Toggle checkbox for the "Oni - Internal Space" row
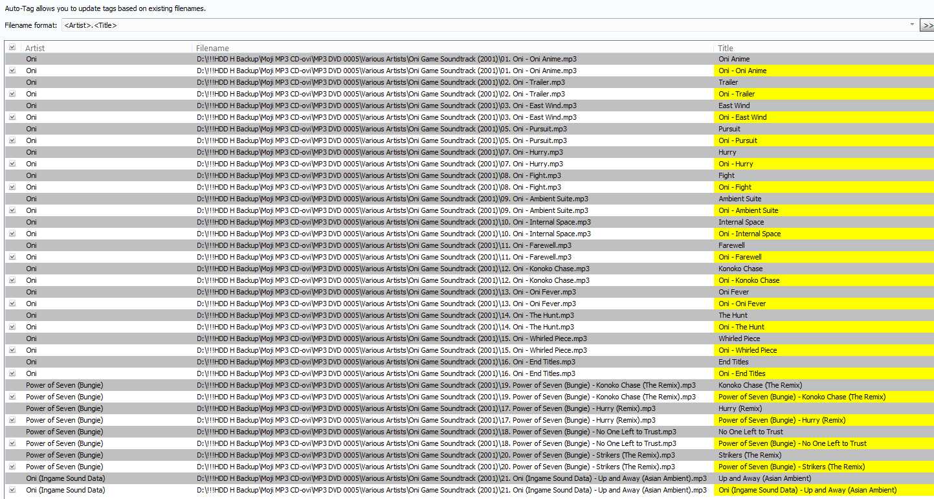Image resolution: width=934 pixels, height=499 pixels. click(x=12, y=234)
